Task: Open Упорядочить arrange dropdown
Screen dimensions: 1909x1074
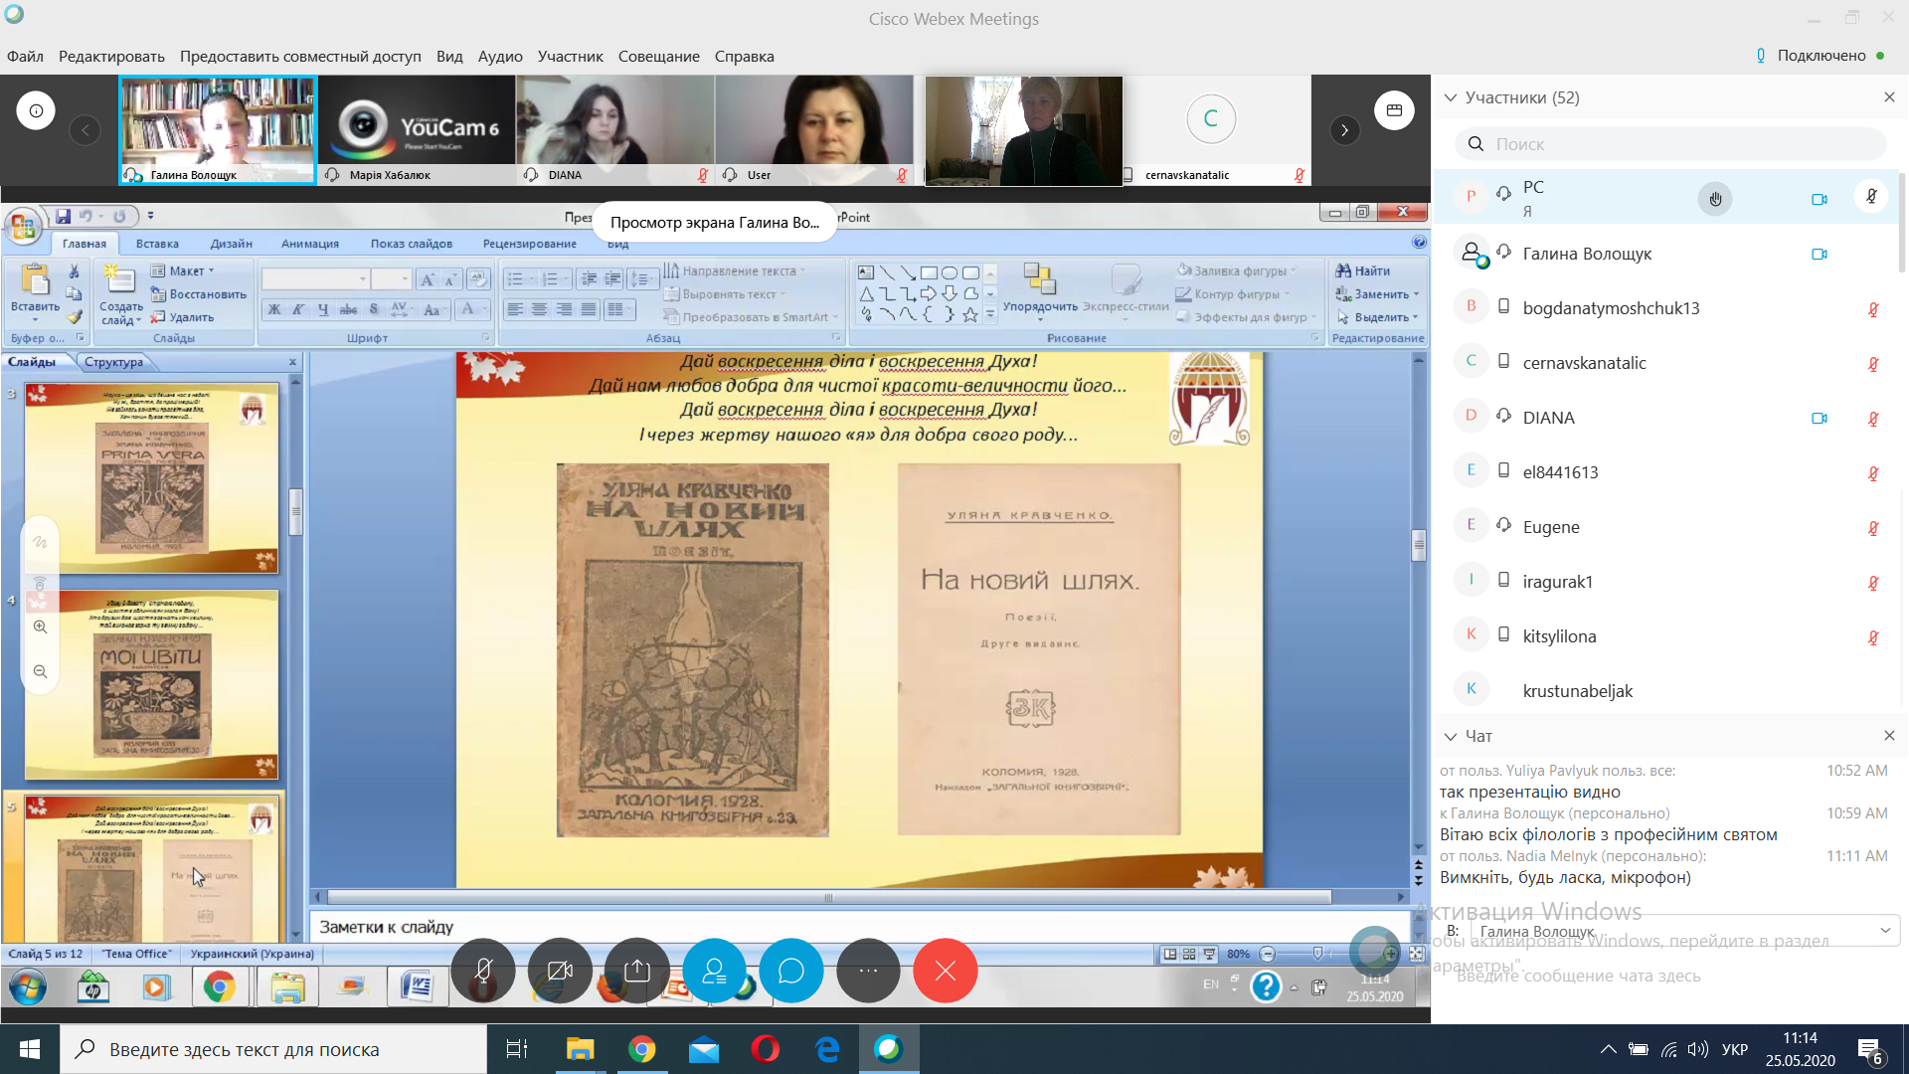Action: click(x=1040, y=290)
